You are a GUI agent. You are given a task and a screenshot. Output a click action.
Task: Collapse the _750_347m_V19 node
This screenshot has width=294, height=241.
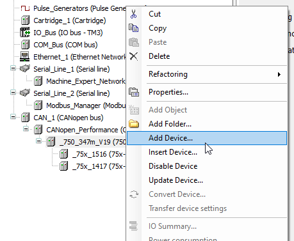tap(39, 141)
